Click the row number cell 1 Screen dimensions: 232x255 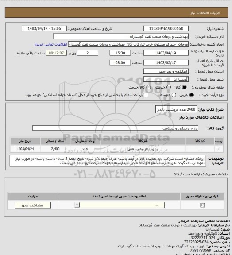219,149
